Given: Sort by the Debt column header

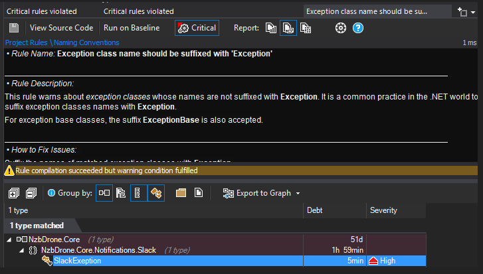Looking at the screenshot, I should (335, 210).
